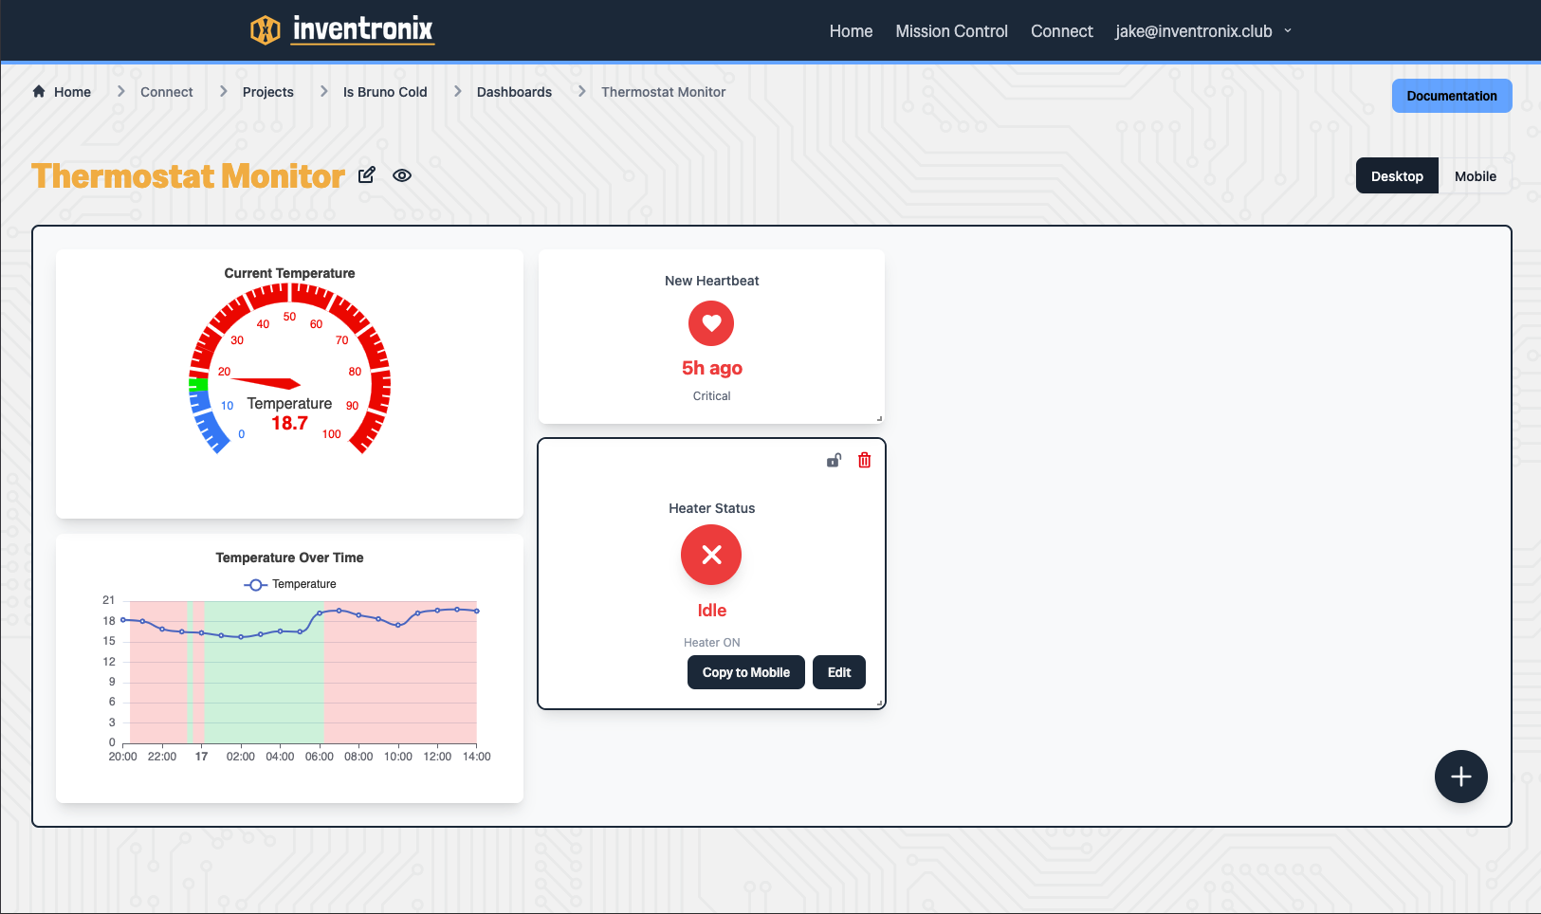This screenshot has height=914, width=1541.
Task: Expand the Projects breadcrumb entry
Action: pos(267,91)
